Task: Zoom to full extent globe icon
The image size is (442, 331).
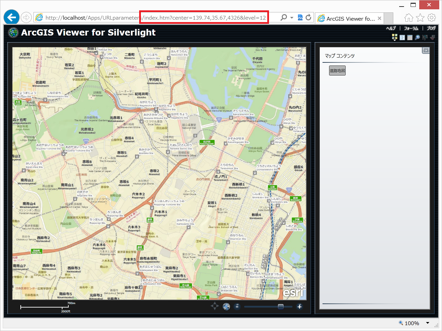Action: [226, 307]
